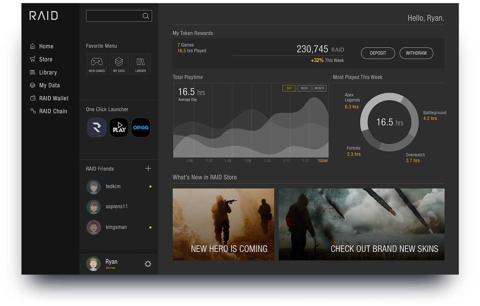Click the +32% This Week text

(x=327, y=60)
